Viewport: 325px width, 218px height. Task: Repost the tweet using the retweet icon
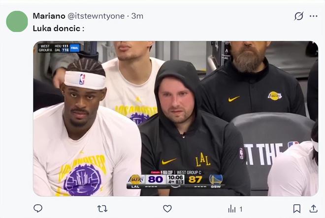[x=102, y=209]
